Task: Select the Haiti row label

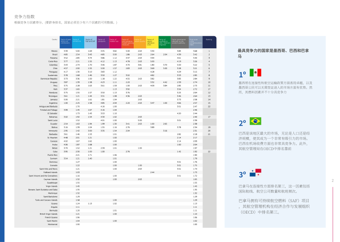Action: 55,89
